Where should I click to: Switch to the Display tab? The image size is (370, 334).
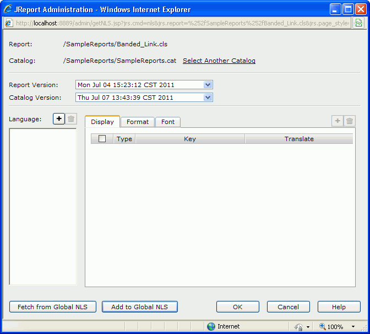pos(102,122)
